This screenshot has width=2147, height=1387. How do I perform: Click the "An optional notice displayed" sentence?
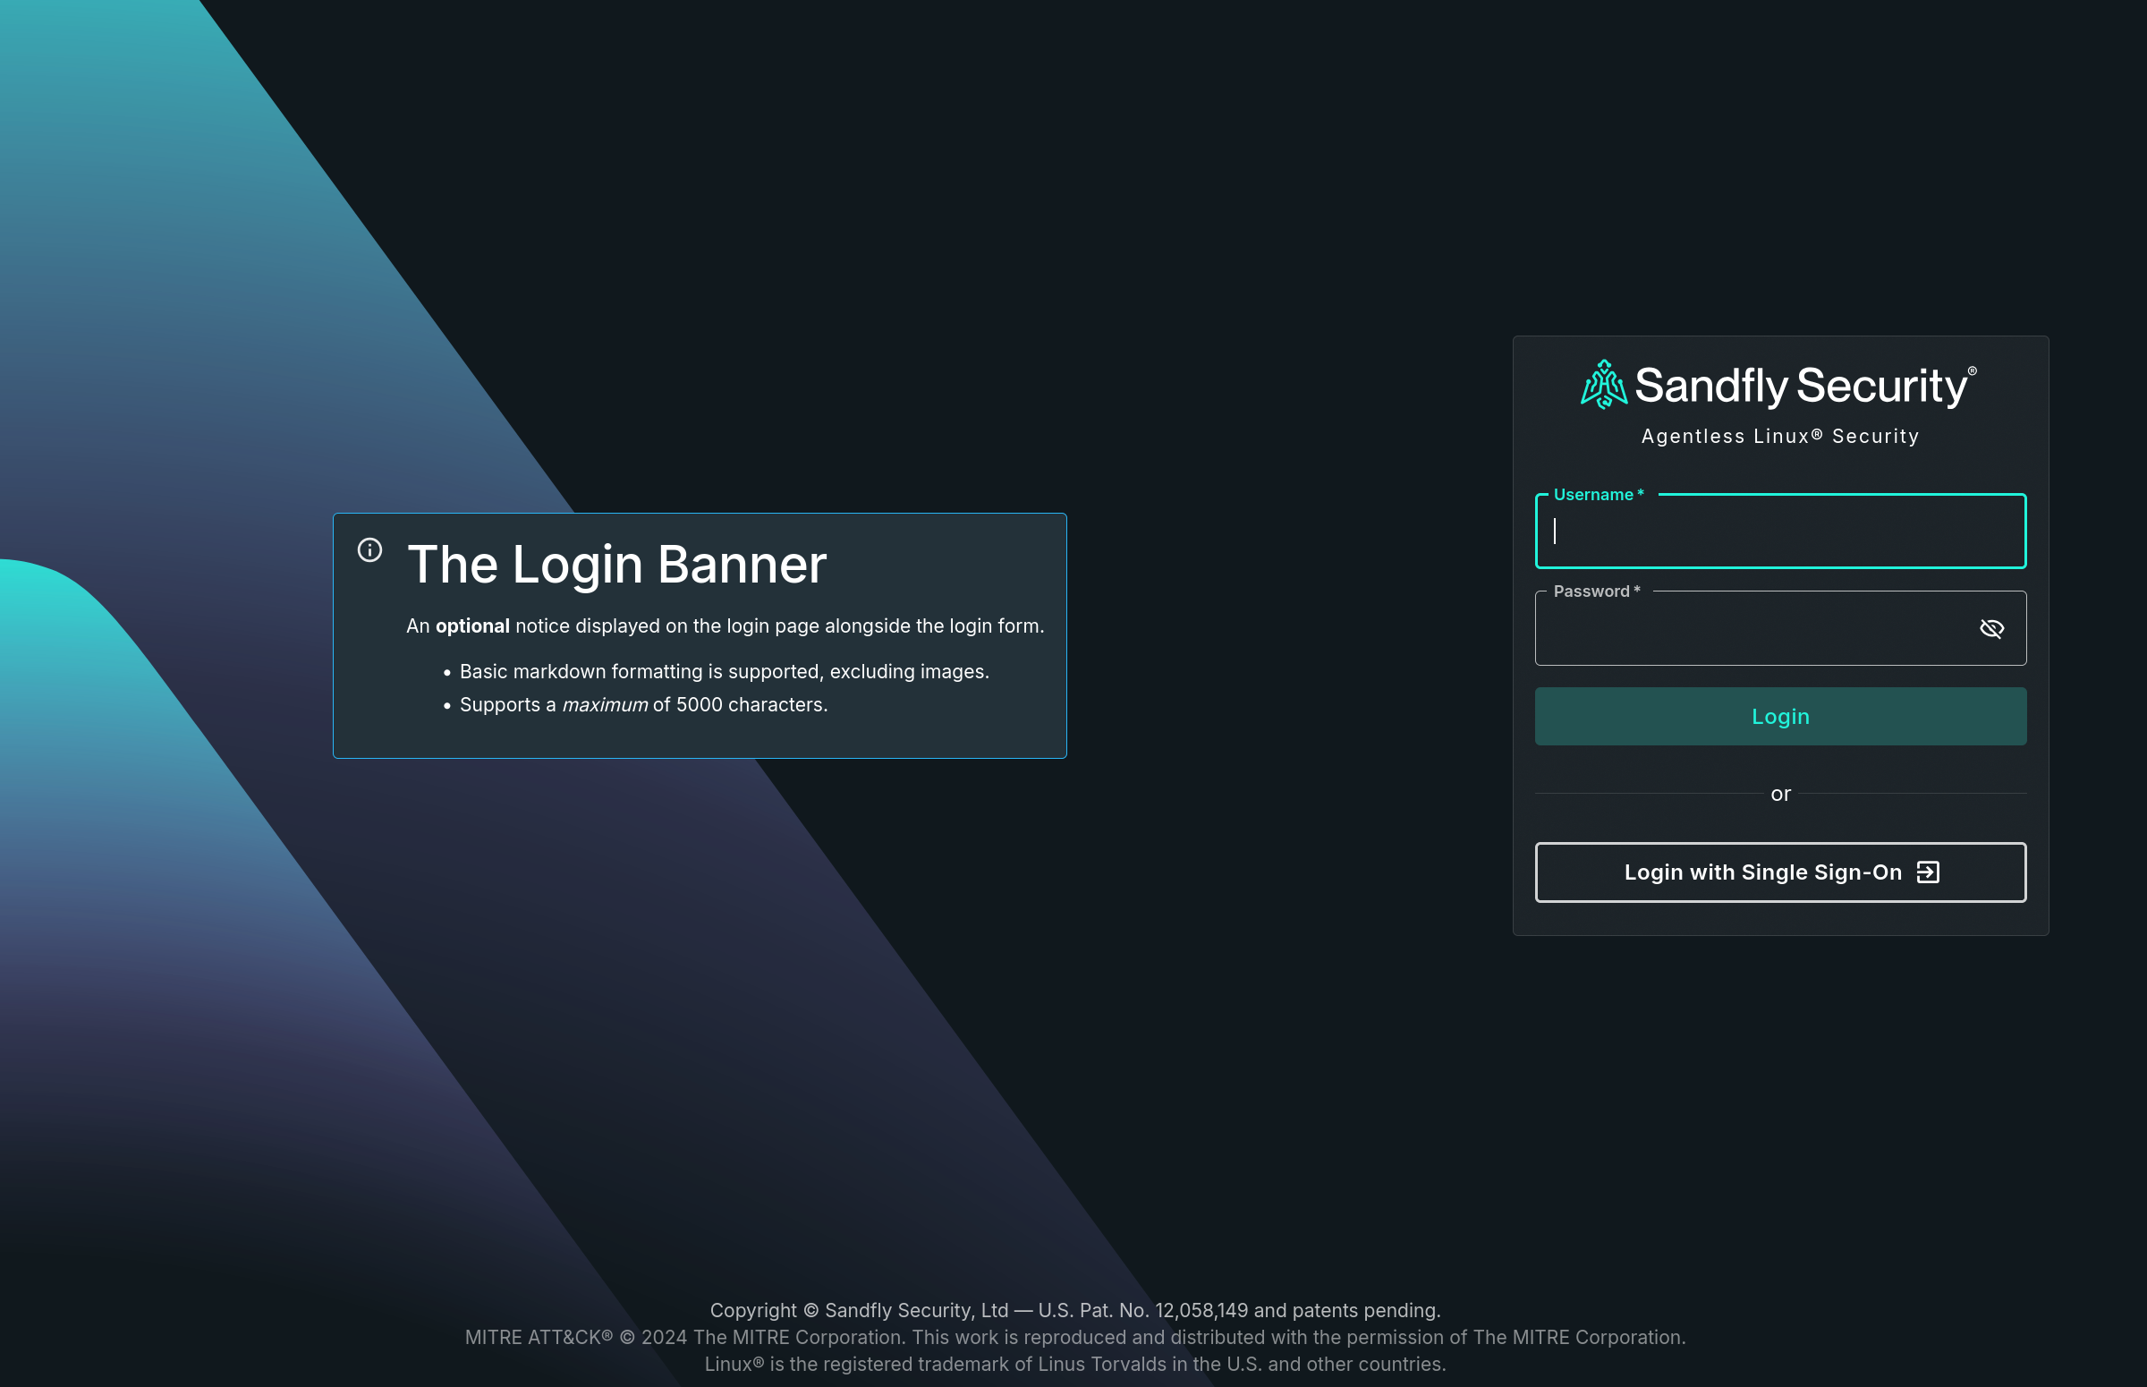pyautogui.click(x=725, y=626)
